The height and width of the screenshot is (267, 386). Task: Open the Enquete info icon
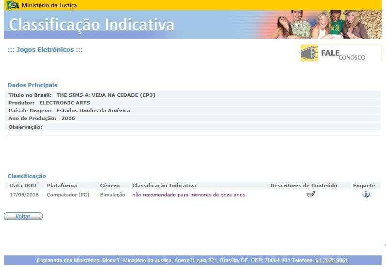pos(366,195)
